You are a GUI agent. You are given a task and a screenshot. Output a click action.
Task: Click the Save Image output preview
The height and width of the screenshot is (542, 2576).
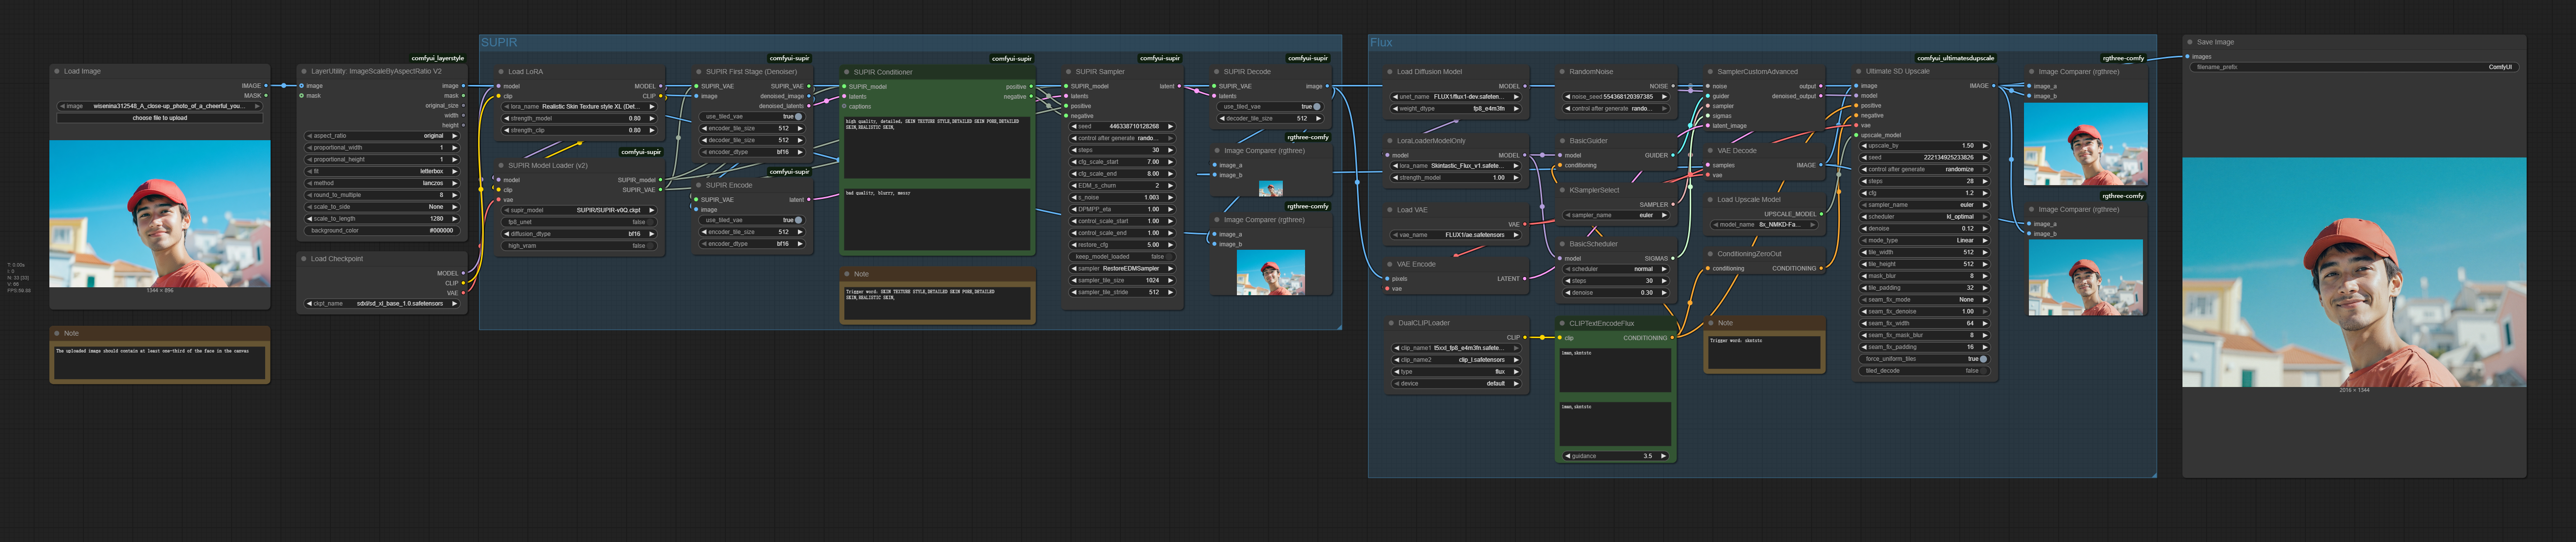(2353, 272)
